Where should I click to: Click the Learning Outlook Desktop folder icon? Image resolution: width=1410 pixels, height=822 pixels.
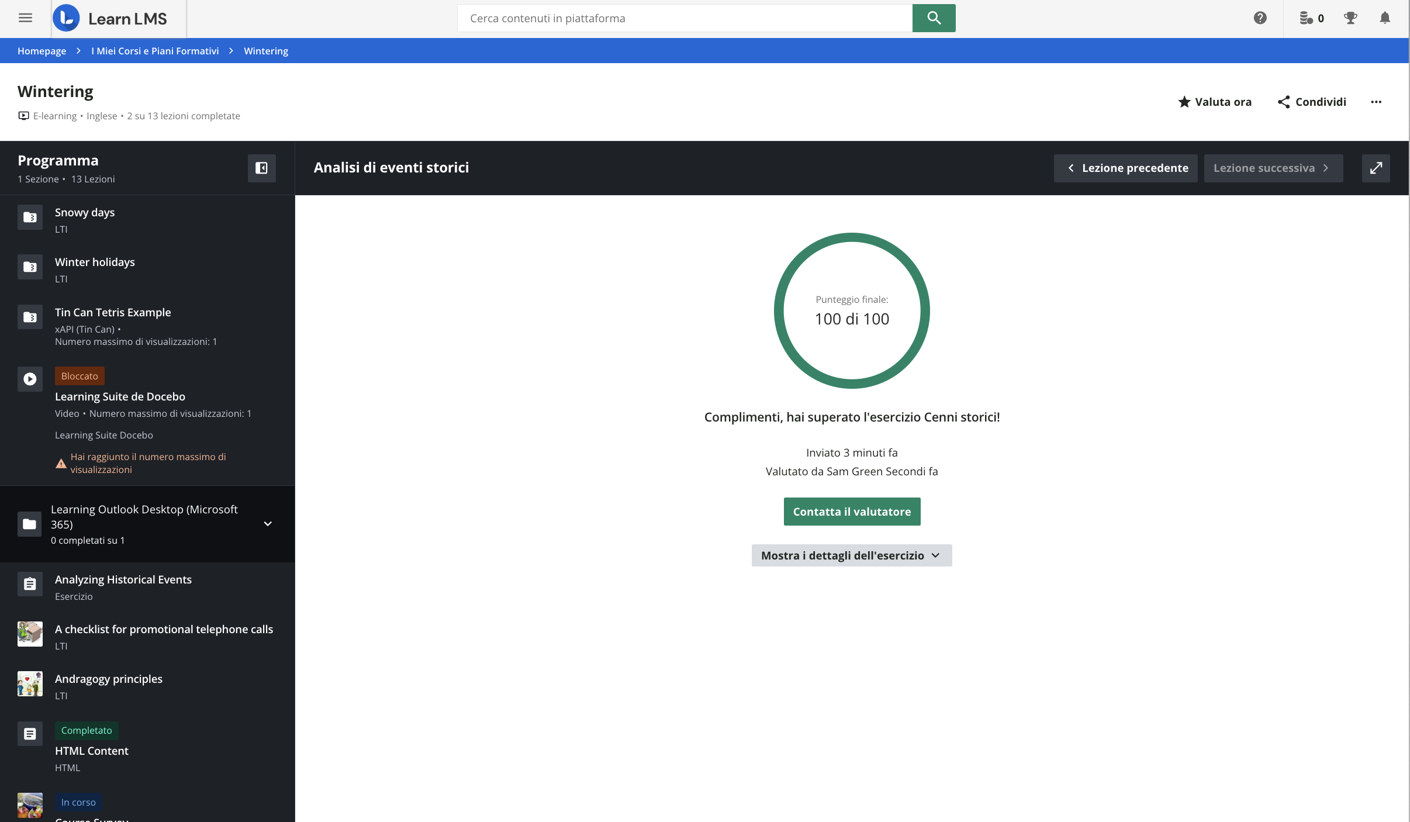click(30, 524)
